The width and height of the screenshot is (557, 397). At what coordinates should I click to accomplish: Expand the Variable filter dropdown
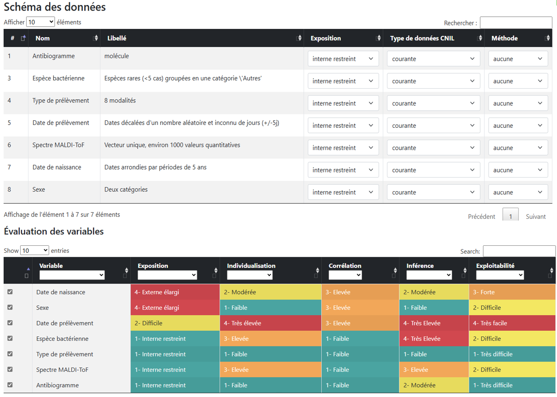[72, 275]
